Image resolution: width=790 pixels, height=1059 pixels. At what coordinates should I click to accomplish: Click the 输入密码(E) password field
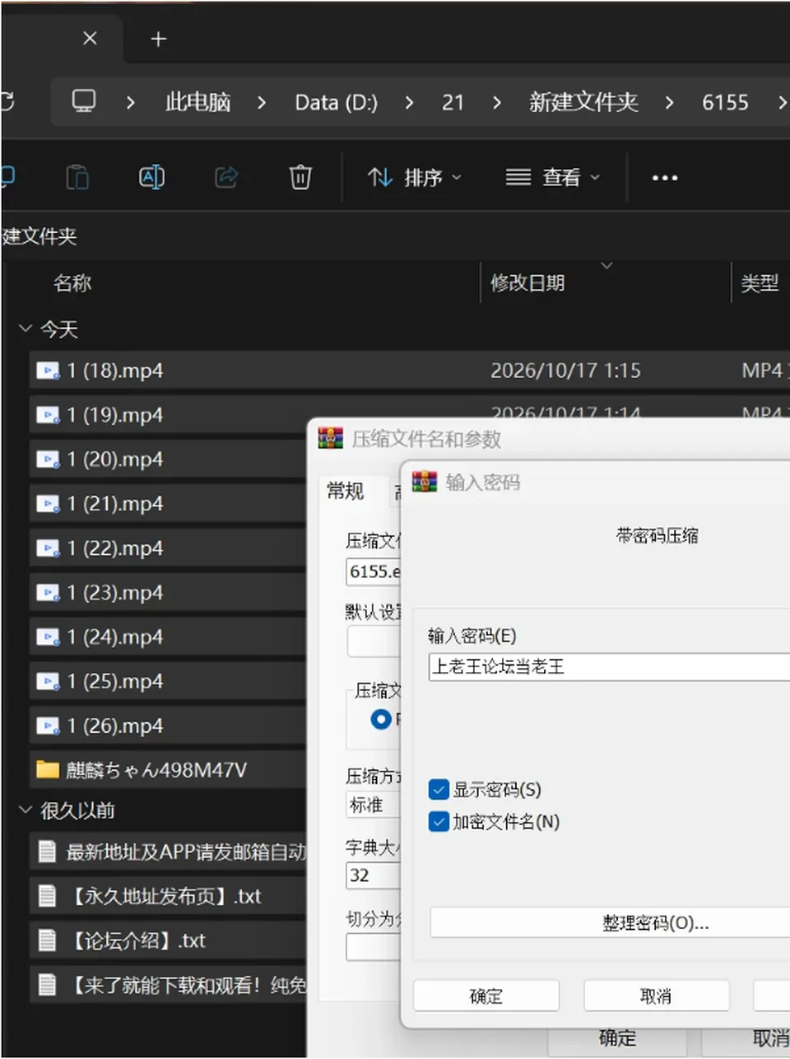coord(609,667)
